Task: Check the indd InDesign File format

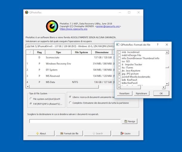Action: coord(119,55)
